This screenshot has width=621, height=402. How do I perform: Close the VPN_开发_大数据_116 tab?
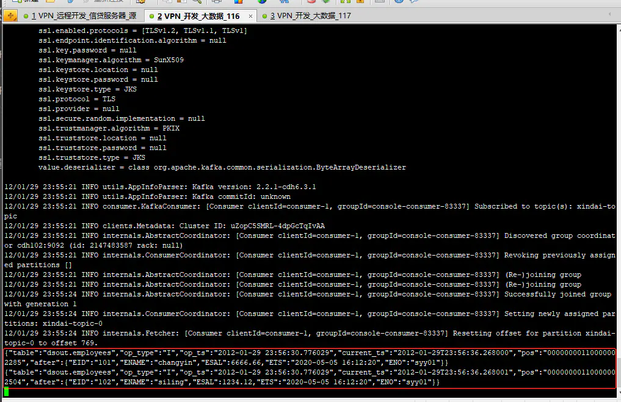(x=250, y=16)
